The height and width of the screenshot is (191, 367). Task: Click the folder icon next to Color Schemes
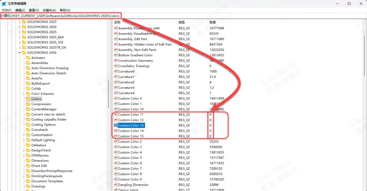(28, 94)
